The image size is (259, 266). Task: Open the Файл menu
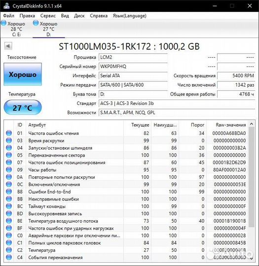click(9, 16)
